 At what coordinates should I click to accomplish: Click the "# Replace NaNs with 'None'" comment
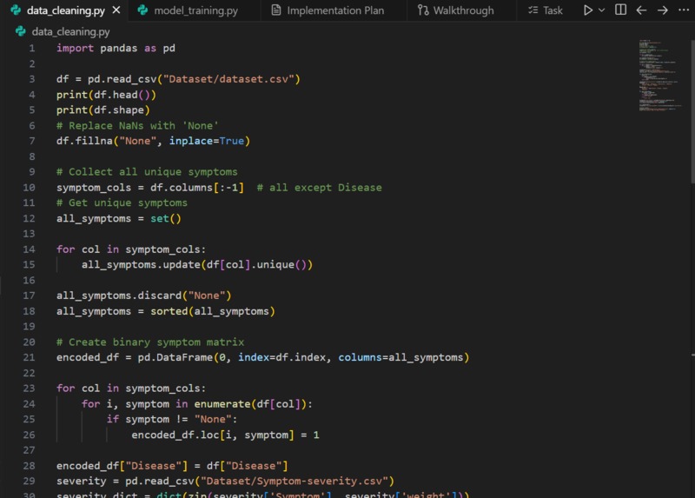pos(137,125)
